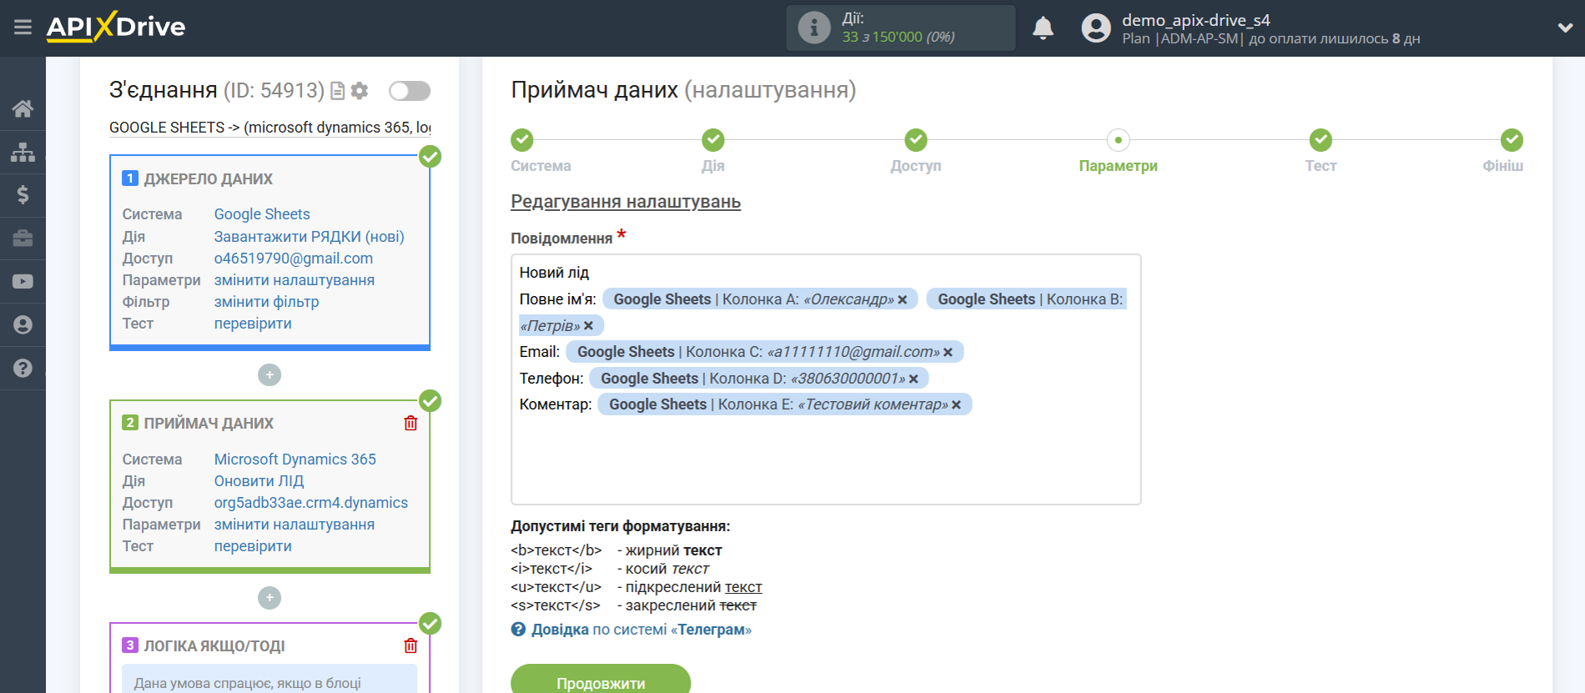Click source змінити налаштування link
Viewport: 1585px width, 693px height.
click(x=294, y=280)
